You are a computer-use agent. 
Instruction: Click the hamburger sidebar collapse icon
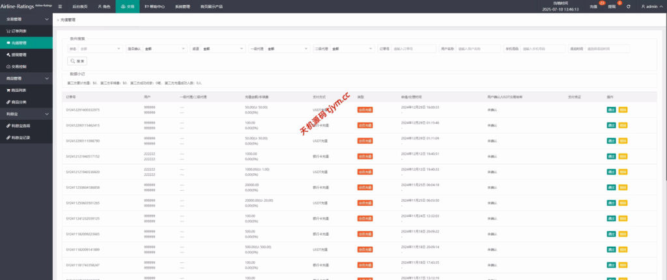(61, 7)
